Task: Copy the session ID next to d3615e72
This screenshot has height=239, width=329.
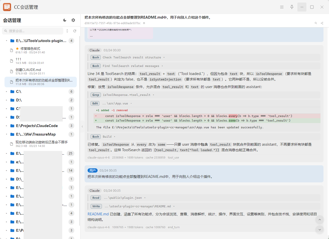Action: 144,23
